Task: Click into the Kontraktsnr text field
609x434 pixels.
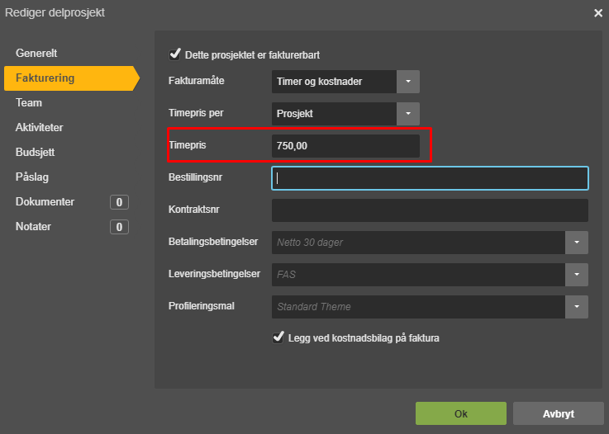Action: pos(430,210)
